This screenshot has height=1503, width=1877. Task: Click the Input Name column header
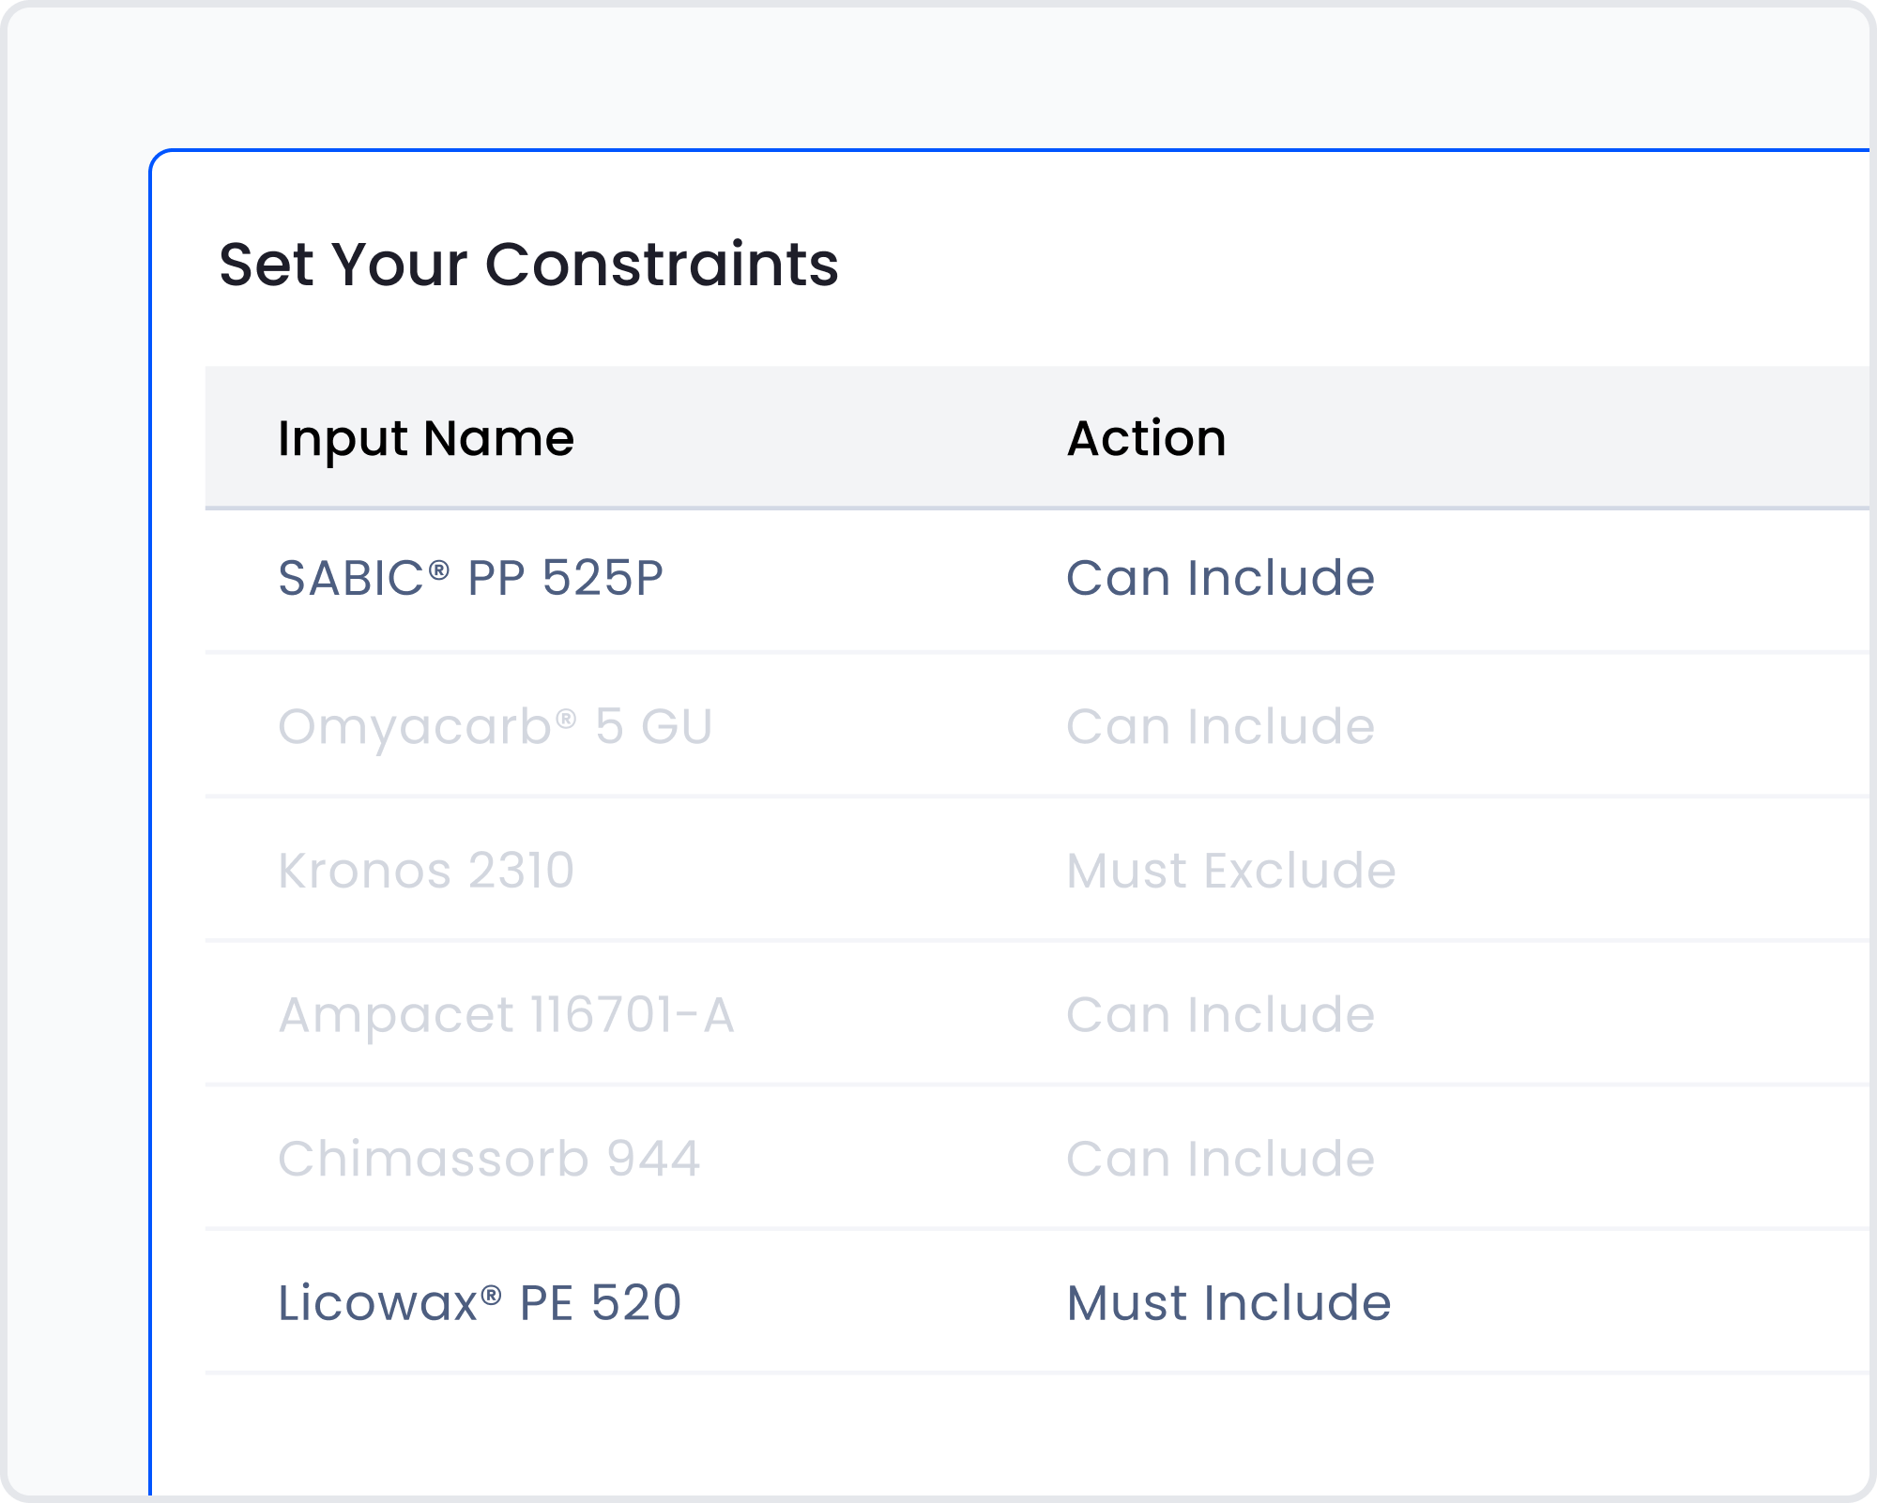425,438
